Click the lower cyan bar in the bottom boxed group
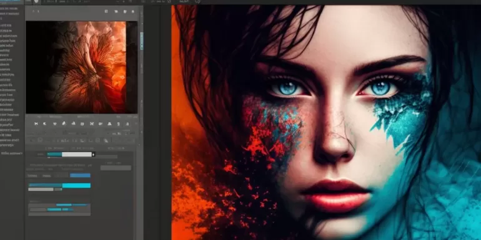 tap(54, 209)
